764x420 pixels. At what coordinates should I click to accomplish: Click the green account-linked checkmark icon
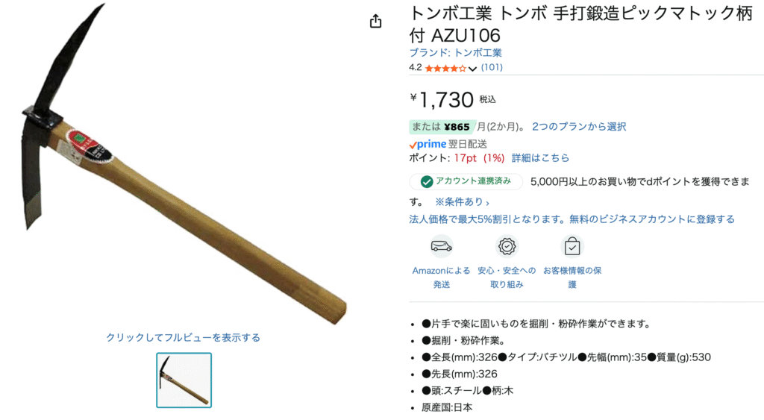point(426,182)
